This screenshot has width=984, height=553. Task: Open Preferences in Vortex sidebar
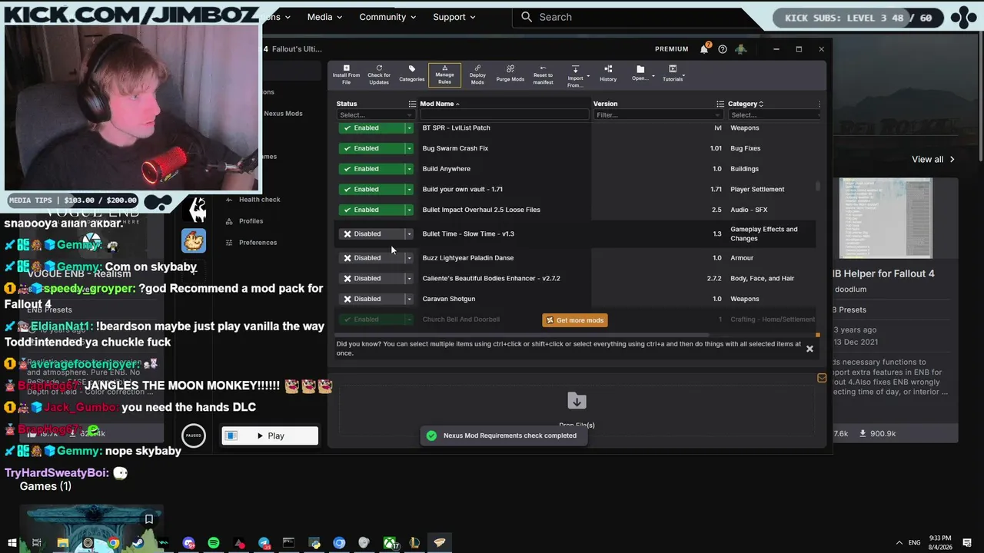coord(252,243)
